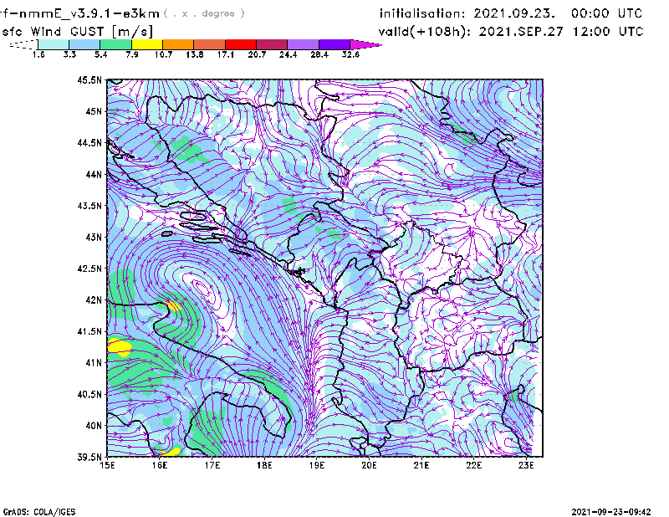Screen dimensions: 669x517
Task: Click the legend value '32.6'
Action: pos(350,54)
